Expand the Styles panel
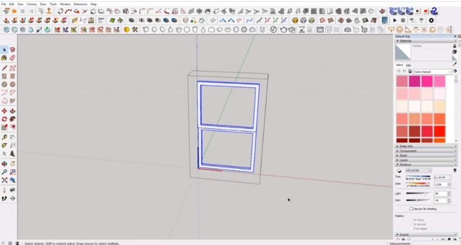Screen dimensions: 461x245 click(425, 155)
